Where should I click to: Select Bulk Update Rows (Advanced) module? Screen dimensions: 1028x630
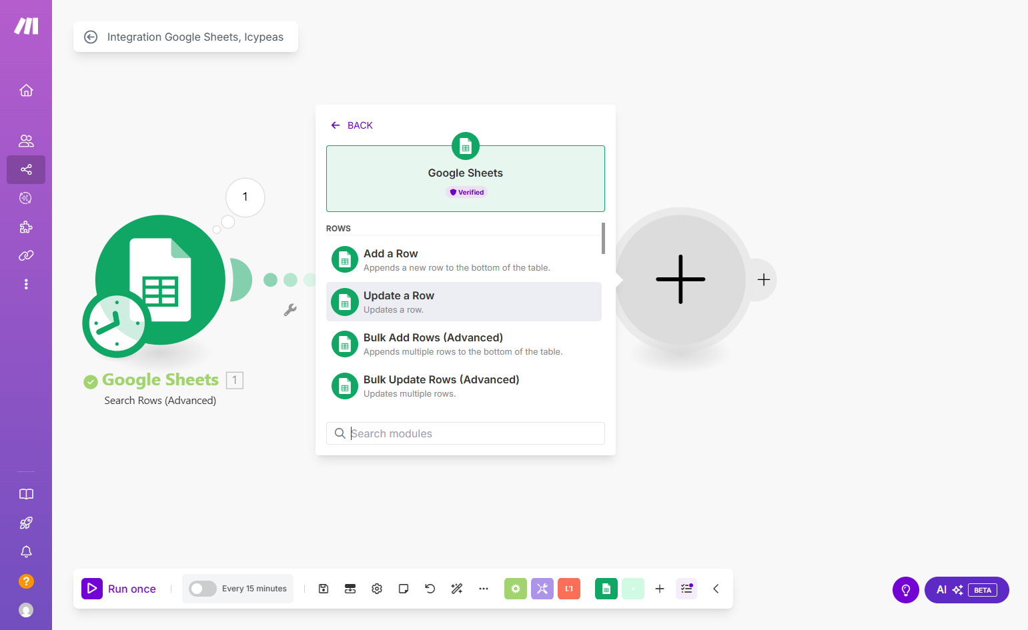click(464, 386)
